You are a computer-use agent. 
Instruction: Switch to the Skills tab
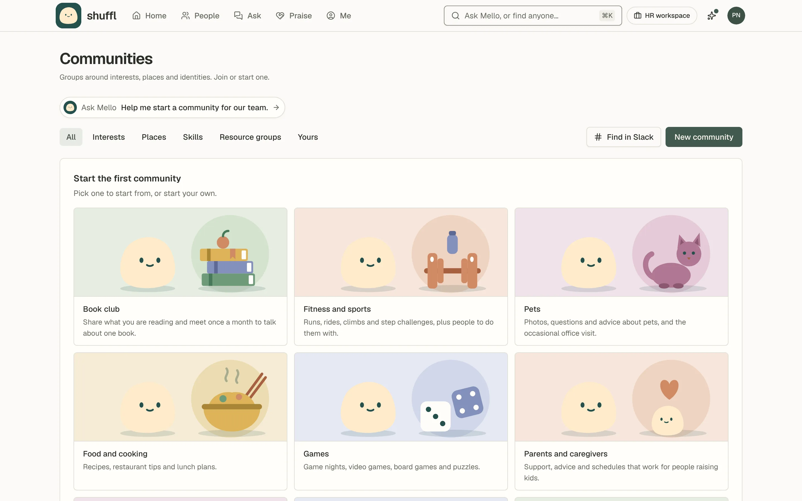tap(193, 137)
